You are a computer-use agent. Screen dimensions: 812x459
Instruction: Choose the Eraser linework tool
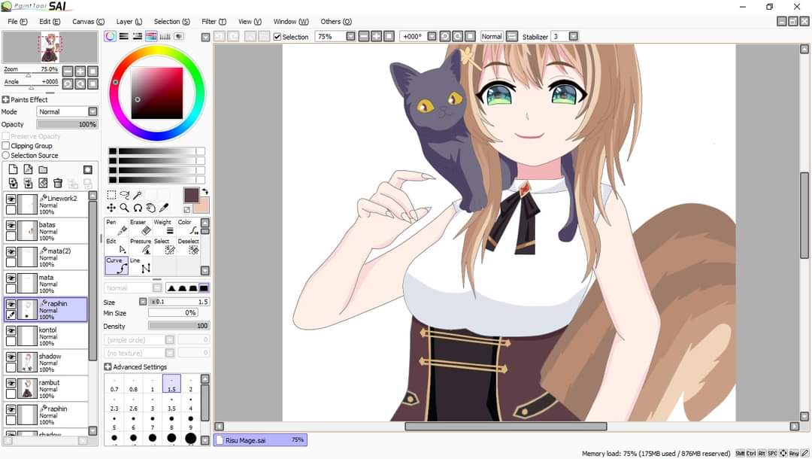(141, 227)
